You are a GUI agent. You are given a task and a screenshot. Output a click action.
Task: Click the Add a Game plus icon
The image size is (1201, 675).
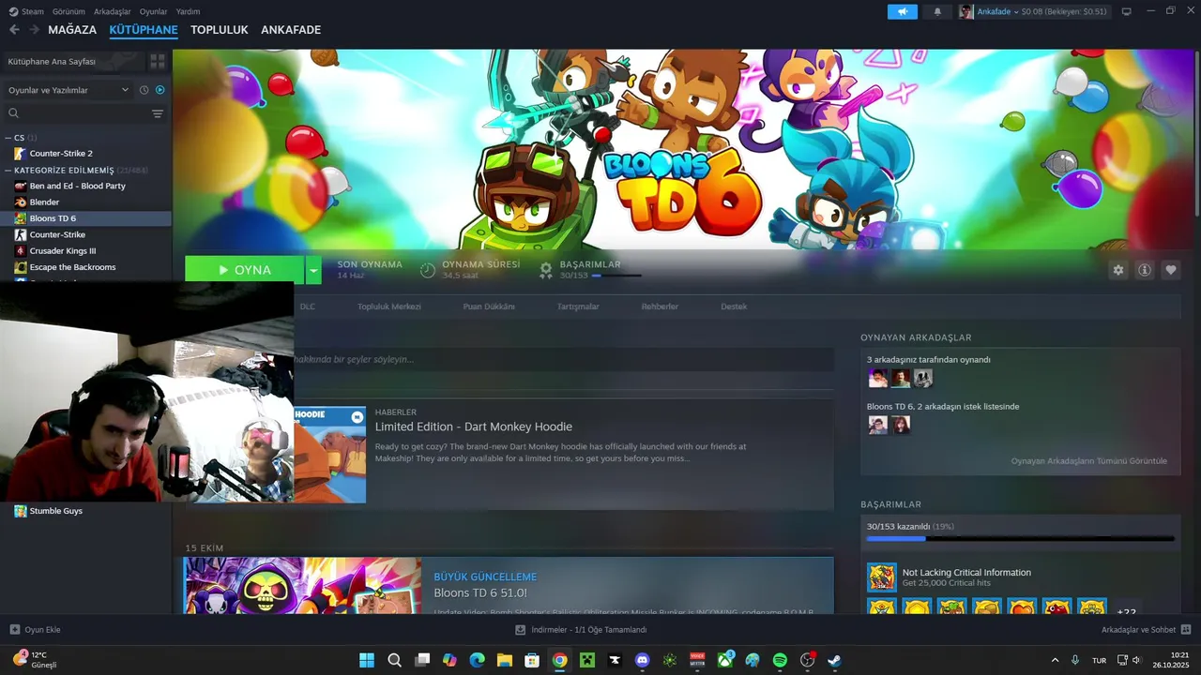pyautogui.click(x=15, y=629)
